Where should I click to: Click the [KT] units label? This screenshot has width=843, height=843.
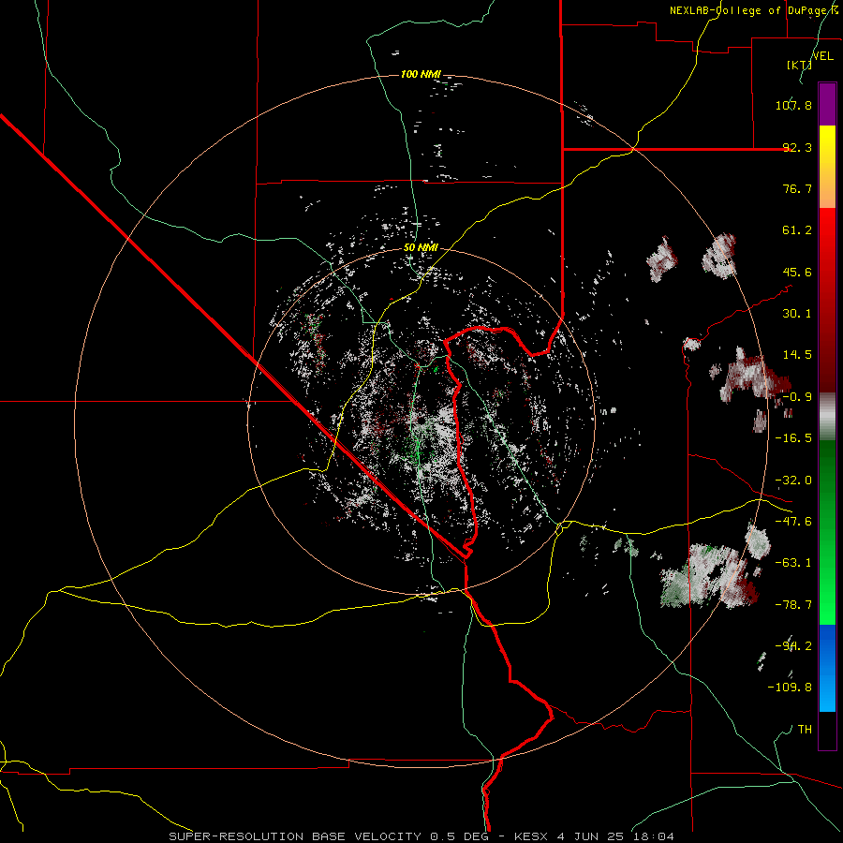[799, 65]
